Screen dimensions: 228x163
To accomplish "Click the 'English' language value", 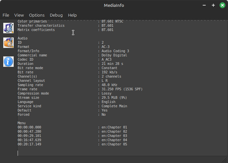I will 108,102.
